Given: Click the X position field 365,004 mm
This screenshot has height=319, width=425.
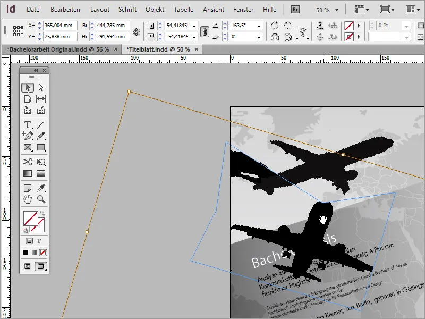Looking at the screenshot, I should 60,26.
